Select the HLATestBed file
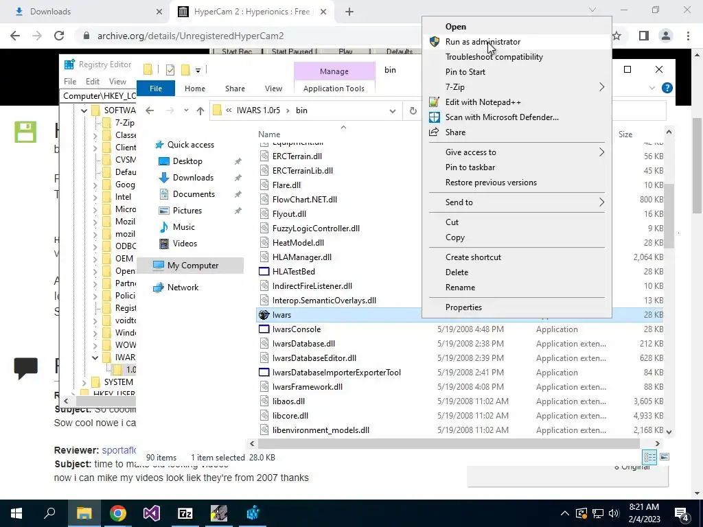Screen dimensions: 703x527 [x=294, y=272]
